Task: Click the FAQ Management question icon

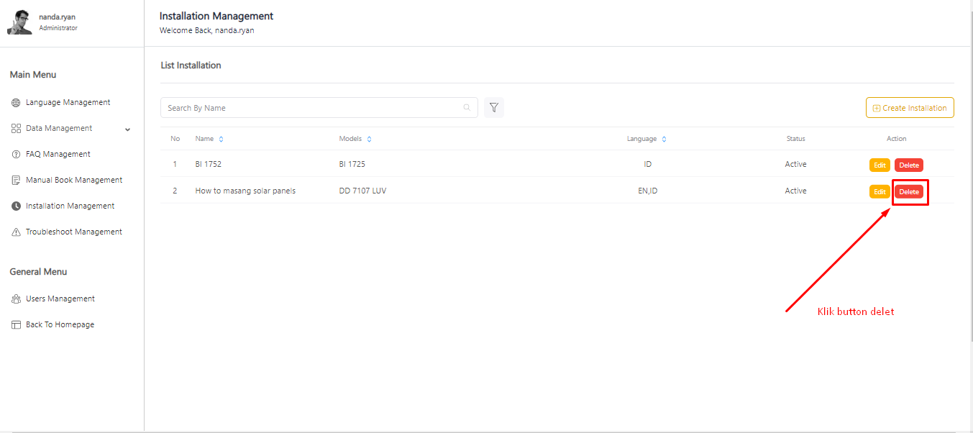Action: click(x=16, y=155)
